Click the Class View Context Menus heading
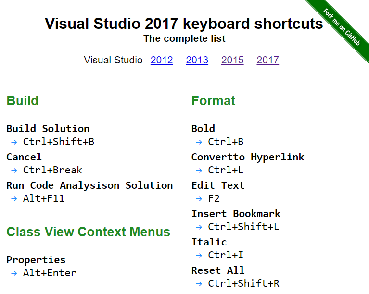This screenshot has height=294, width=369. point(89,232)
